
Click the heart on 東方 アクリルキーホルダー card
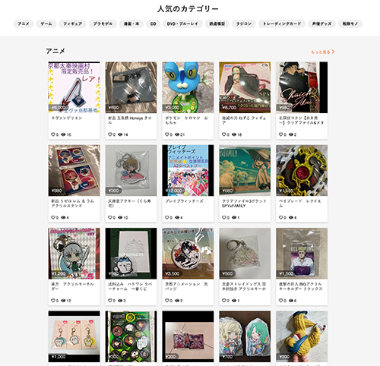pos(53,301)
